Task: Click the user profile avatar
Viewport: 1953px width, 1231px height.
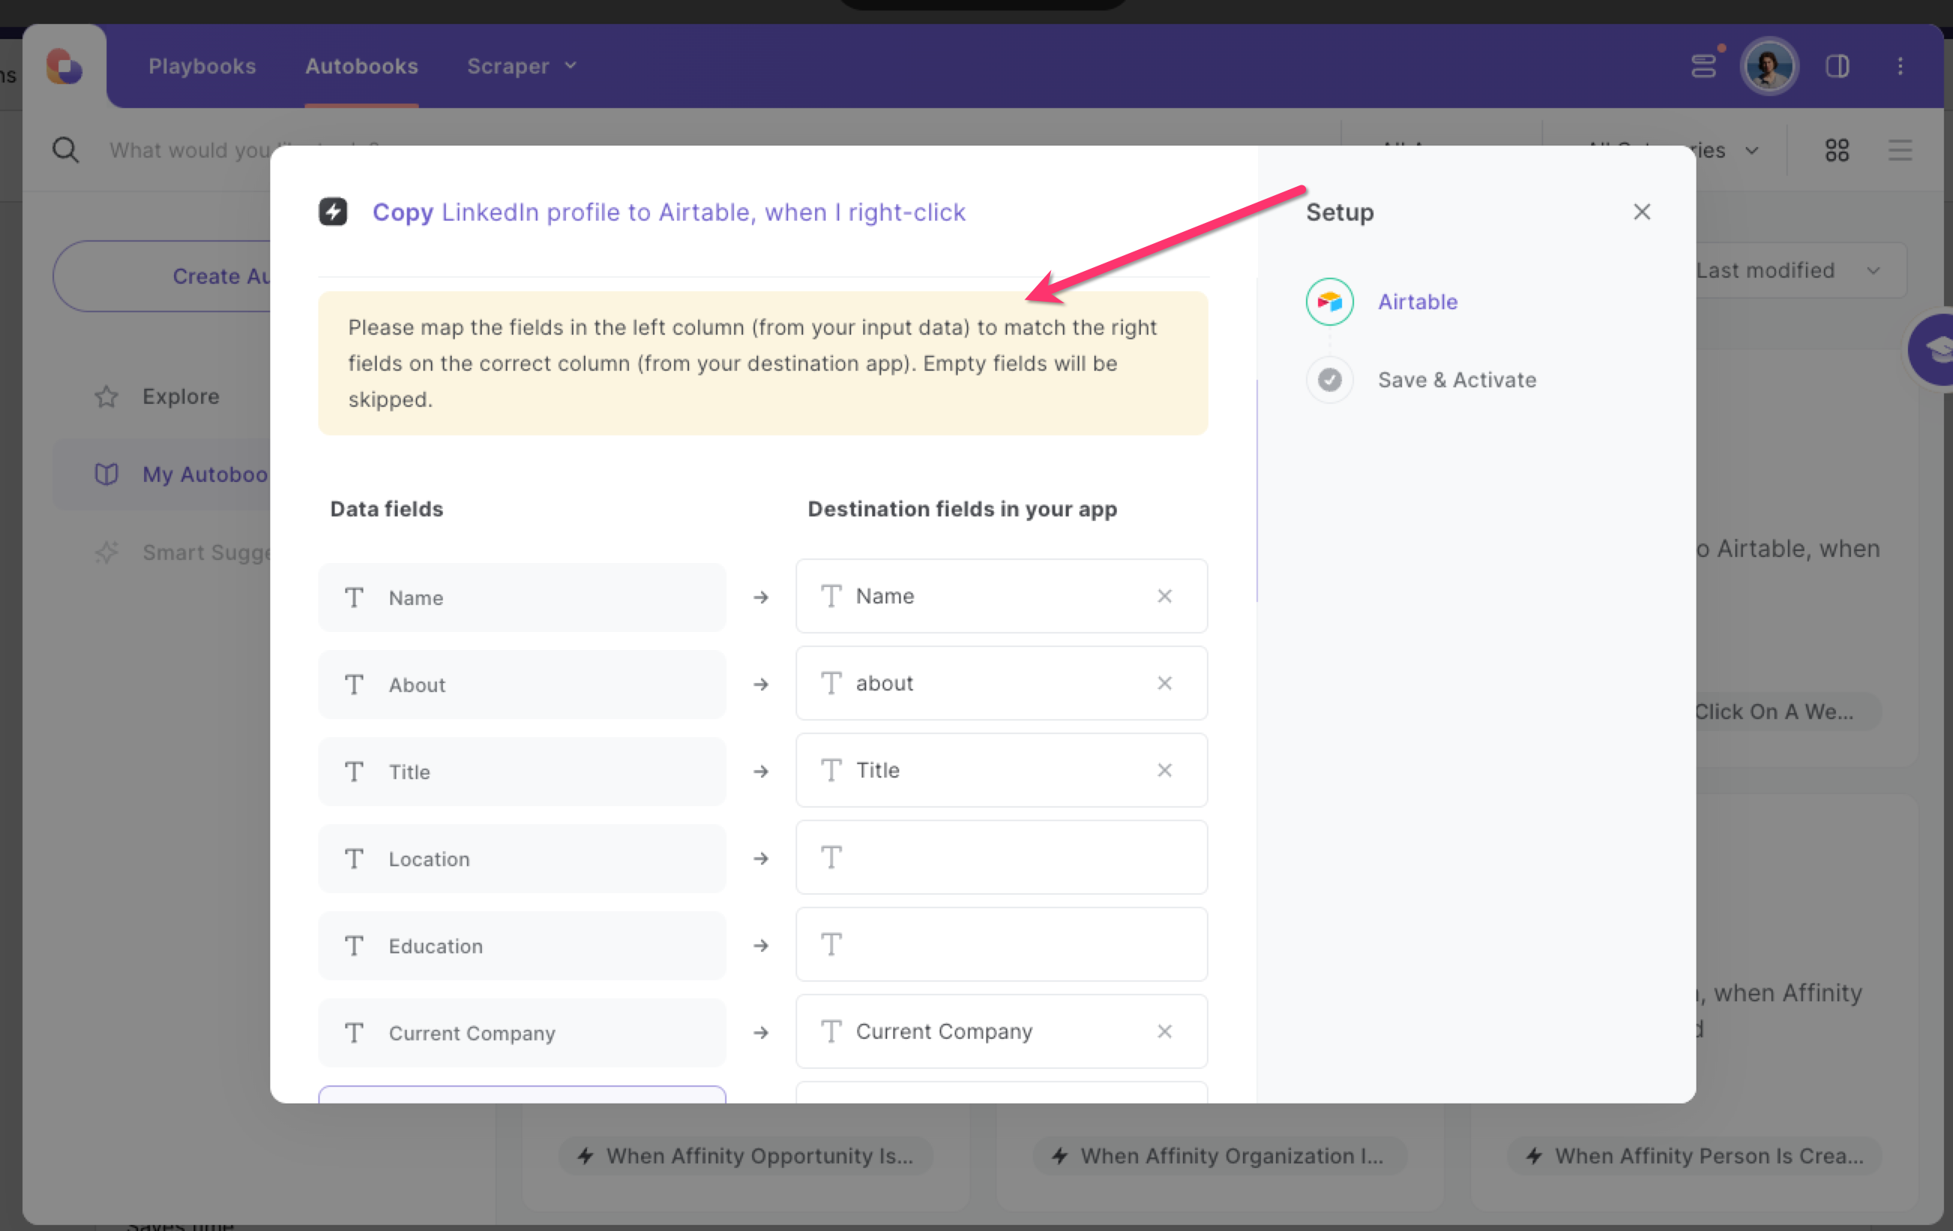Action: [x=1769, y=67]
